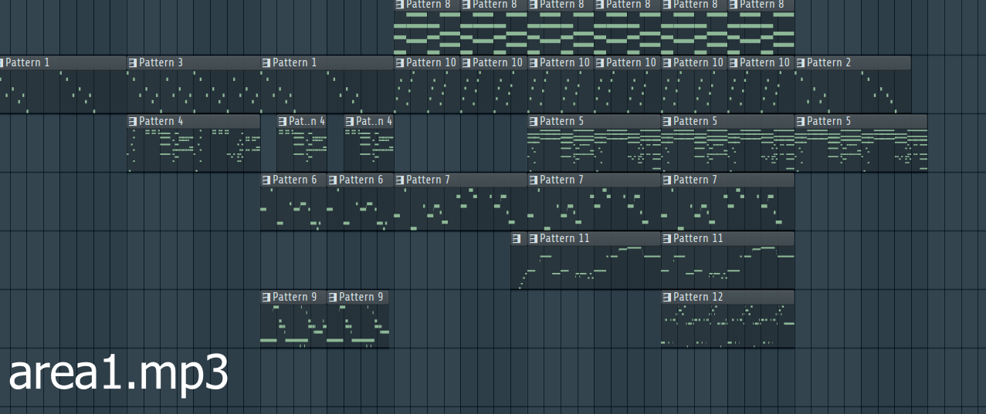
Task: Open menu icon of Pattern 7 directly after Pattern 6
Action: [400, 180]
